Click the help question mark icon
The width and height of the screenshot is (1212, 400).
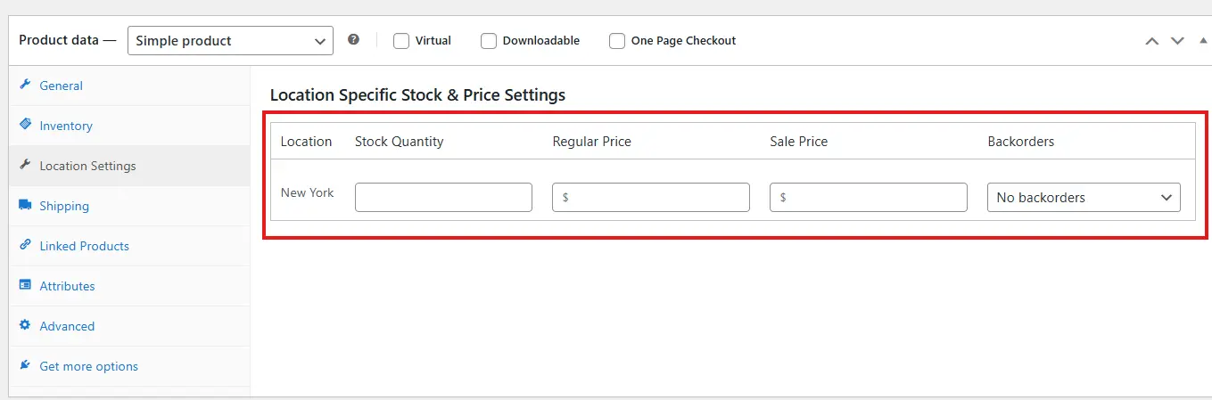click(354, 40)
